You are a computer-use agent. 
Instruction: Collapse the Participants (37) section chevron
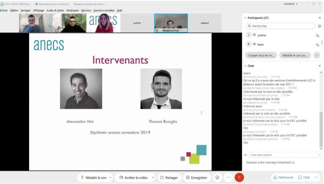coord(245,18)
